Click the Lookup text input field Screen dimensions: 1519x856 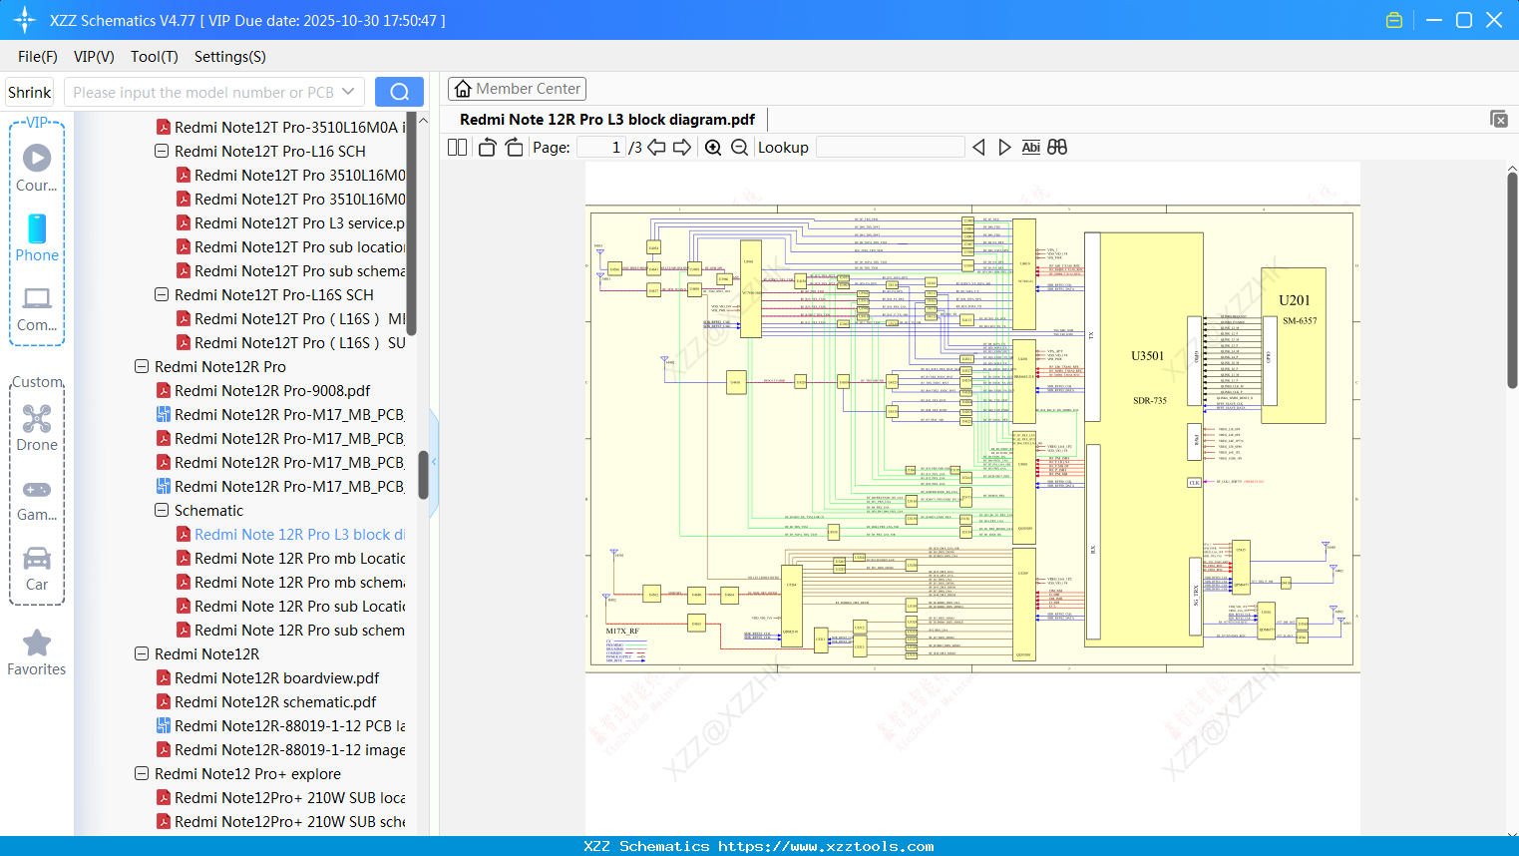(890, 148)
